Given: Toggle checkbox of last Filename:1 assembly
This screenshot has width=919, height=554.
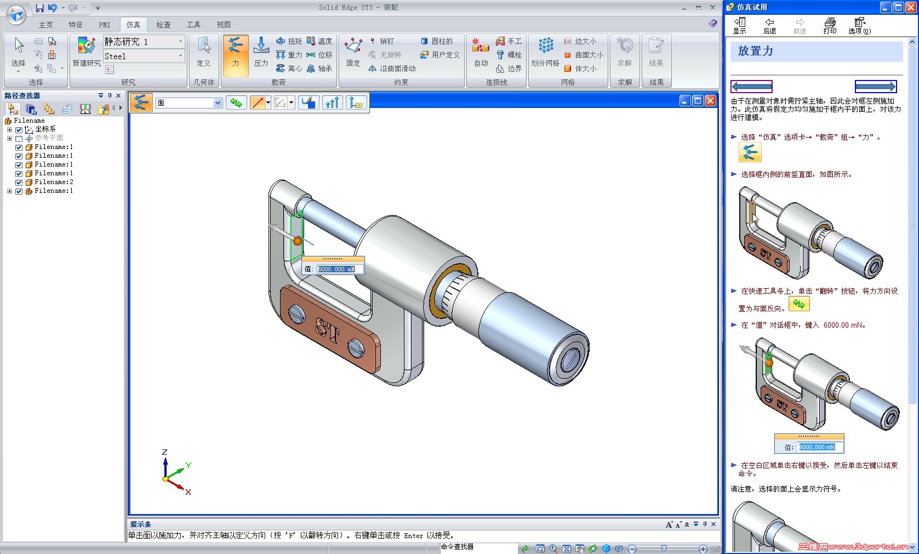Looking at the screenshot, I should [19, 191].
